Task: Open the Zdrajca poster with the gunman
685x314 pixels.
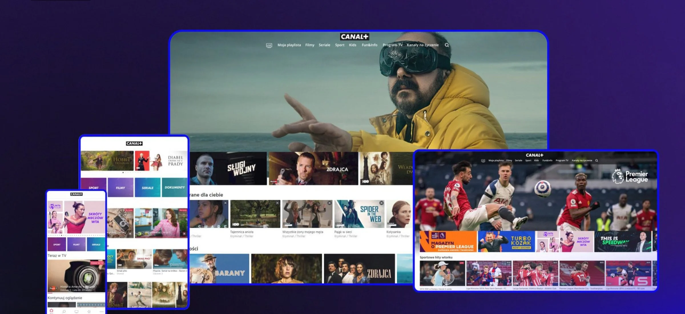Action: pyautogui.click(x=313, y=168)
